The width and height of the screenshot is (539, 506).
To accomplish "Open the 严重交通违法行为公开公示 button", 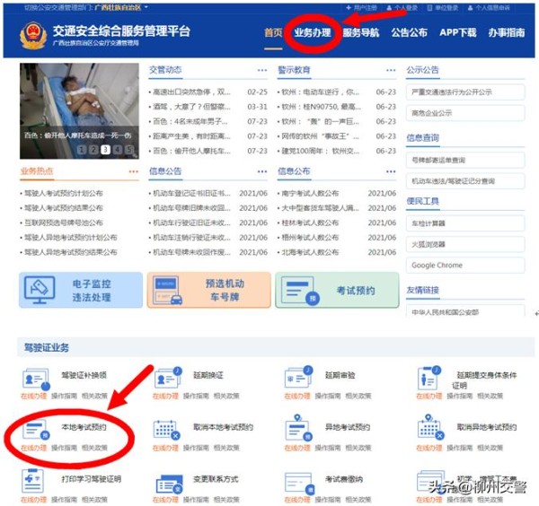I will [465, 92].
